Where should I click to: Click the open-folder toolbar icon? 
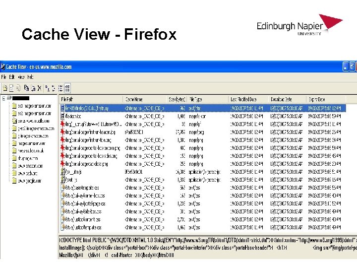pos(5,88)
